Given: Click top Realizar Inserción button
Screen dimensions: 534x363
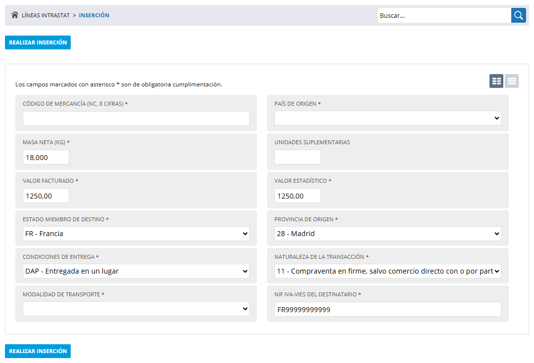Looking at the screenshot, I should click(38, 42).
